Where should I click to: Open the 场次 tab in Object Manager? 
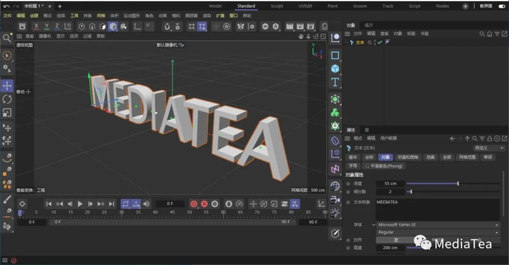[x=369, y=25]
